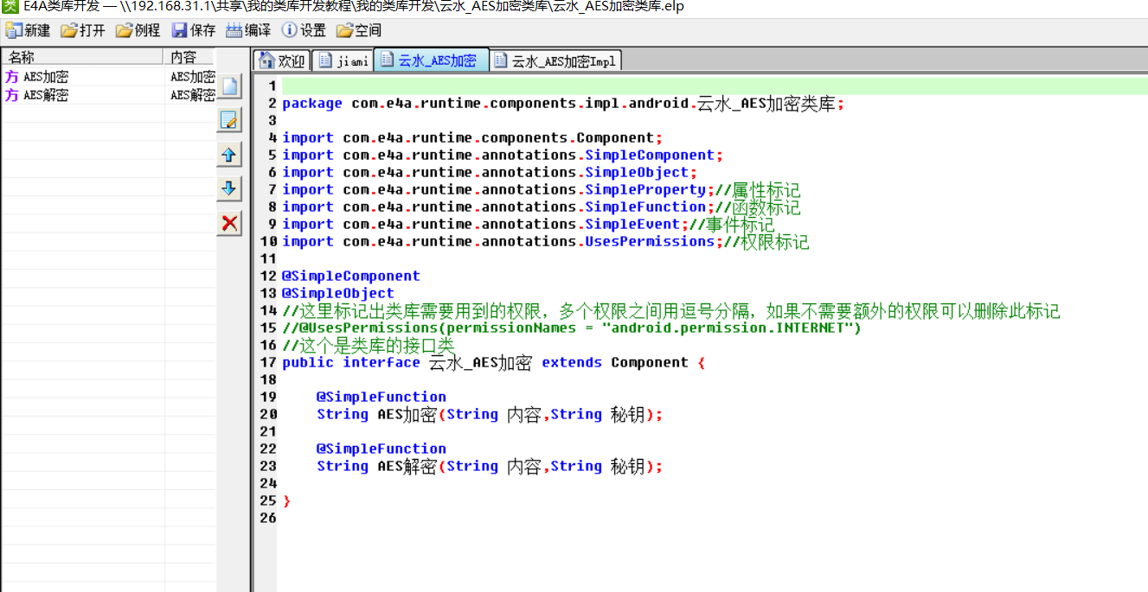Compile the library using 编译
Screen dimensions: 1148x592
point(248,30)
